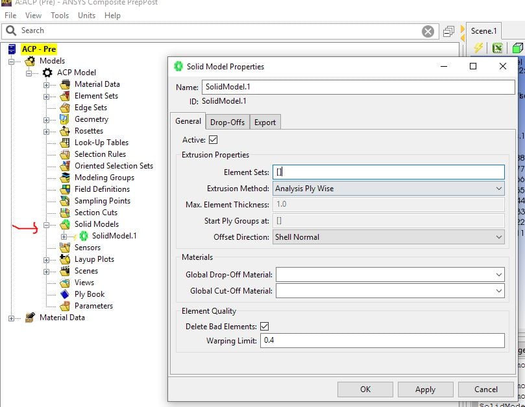Open the Offset Direction dropdown
This screenshot has width=525, height=407.
click(389, 237)
